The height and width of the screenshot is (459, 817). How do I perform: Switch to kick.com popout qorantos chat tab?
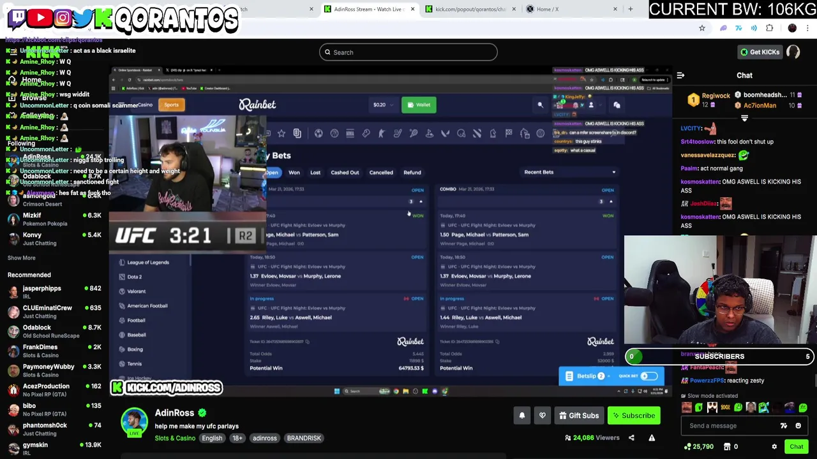(470, 9)
